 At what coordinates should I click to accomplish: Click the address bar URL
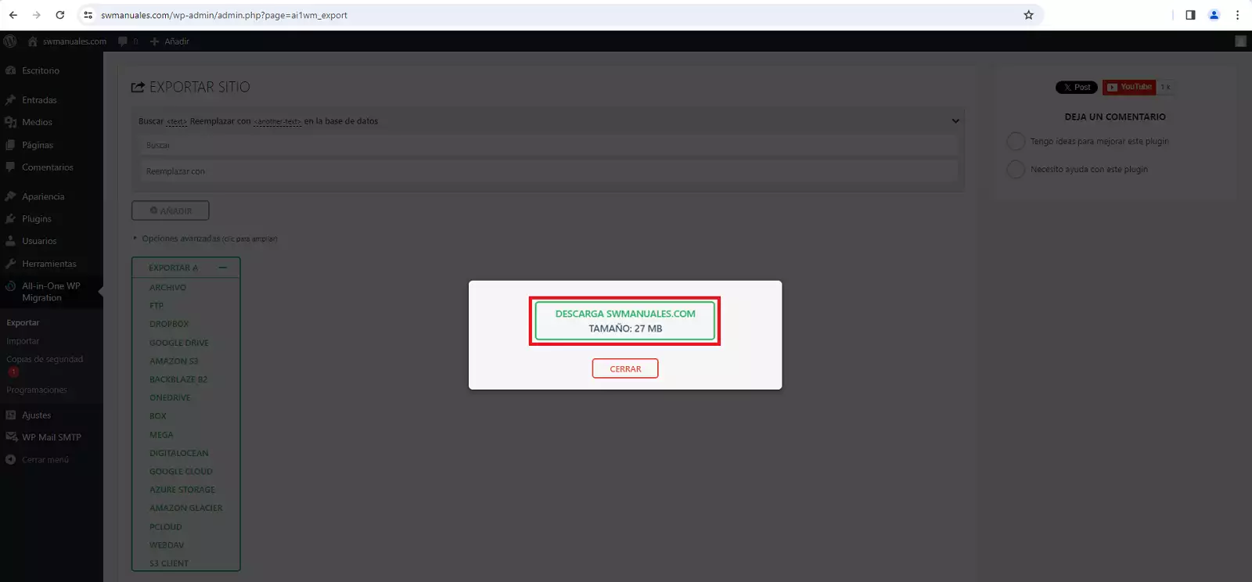224,15
